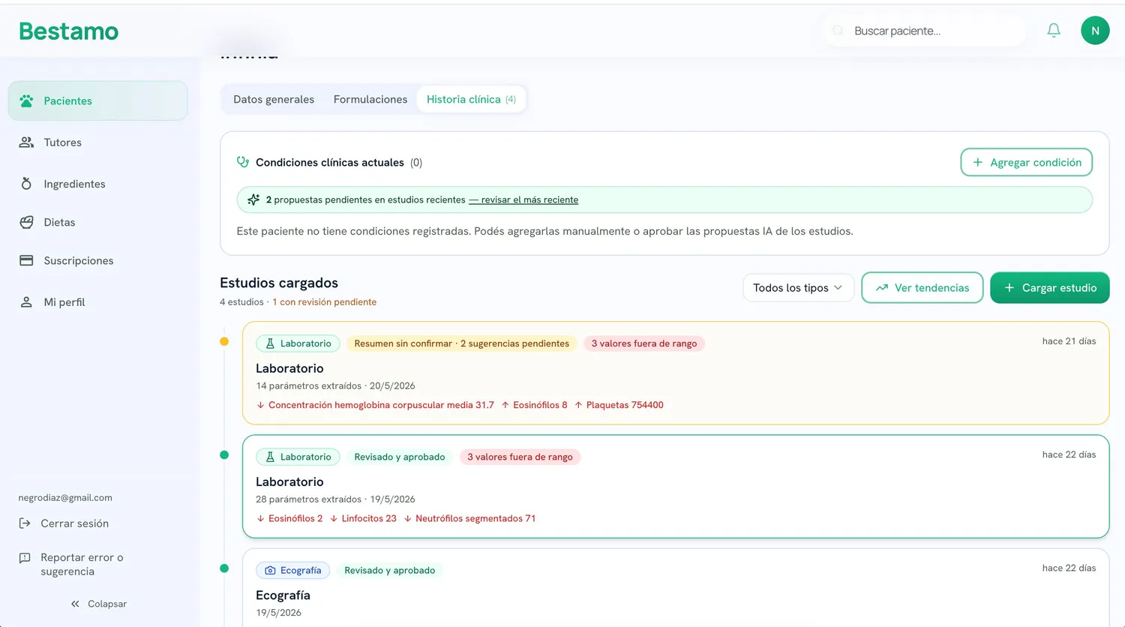Click Cargar estudio button
The width and height of the screenshot is (1125, 627).
click(x=1049, y=288)
